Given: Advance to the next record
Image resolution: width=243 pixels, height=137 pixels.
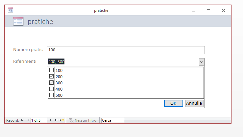Looking at the screenshot, I should click(x=51, y=120).
